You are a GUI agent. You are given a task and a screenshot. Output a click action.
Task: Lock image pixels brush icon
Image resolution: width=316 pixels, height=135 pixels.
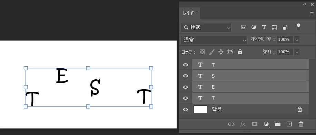pos(211,52)
